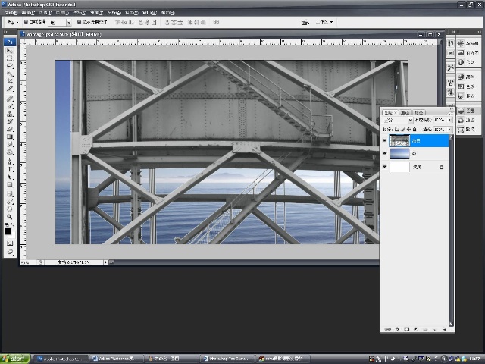Open the blend mode dropdown in Layers panel
The width and height of the screenshot is (485, 364).
coord(398,120)
